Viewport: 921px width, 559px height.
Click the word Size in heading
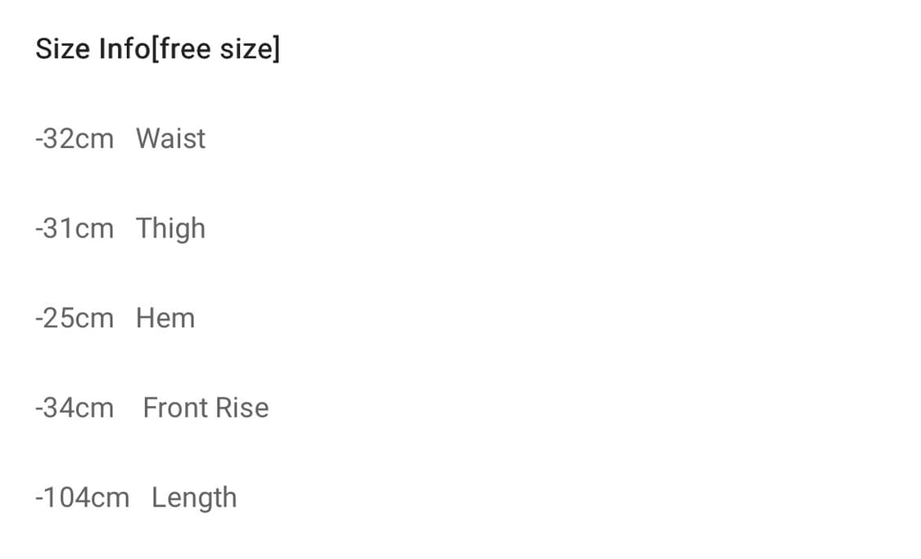click(63, 48)
